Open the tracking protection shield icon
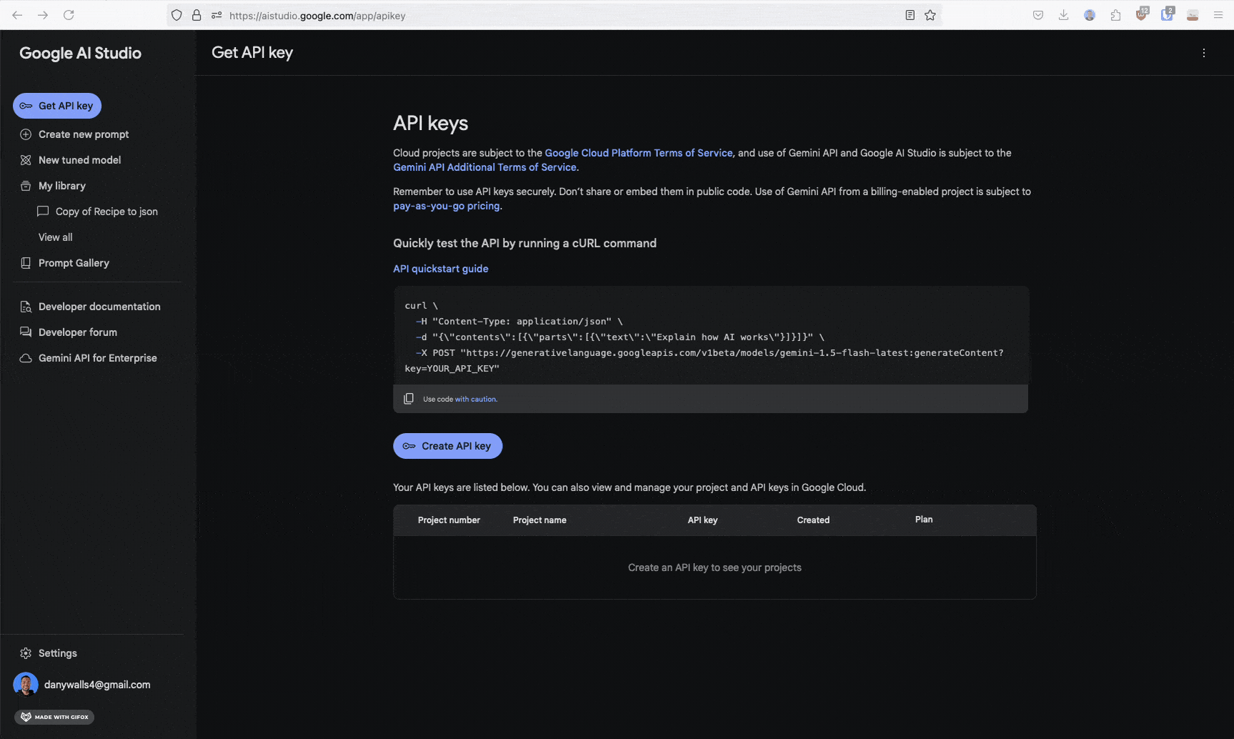 (176, 15)
